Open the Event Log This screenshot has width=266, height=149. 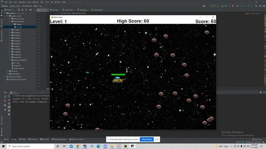tap(257, 139)
